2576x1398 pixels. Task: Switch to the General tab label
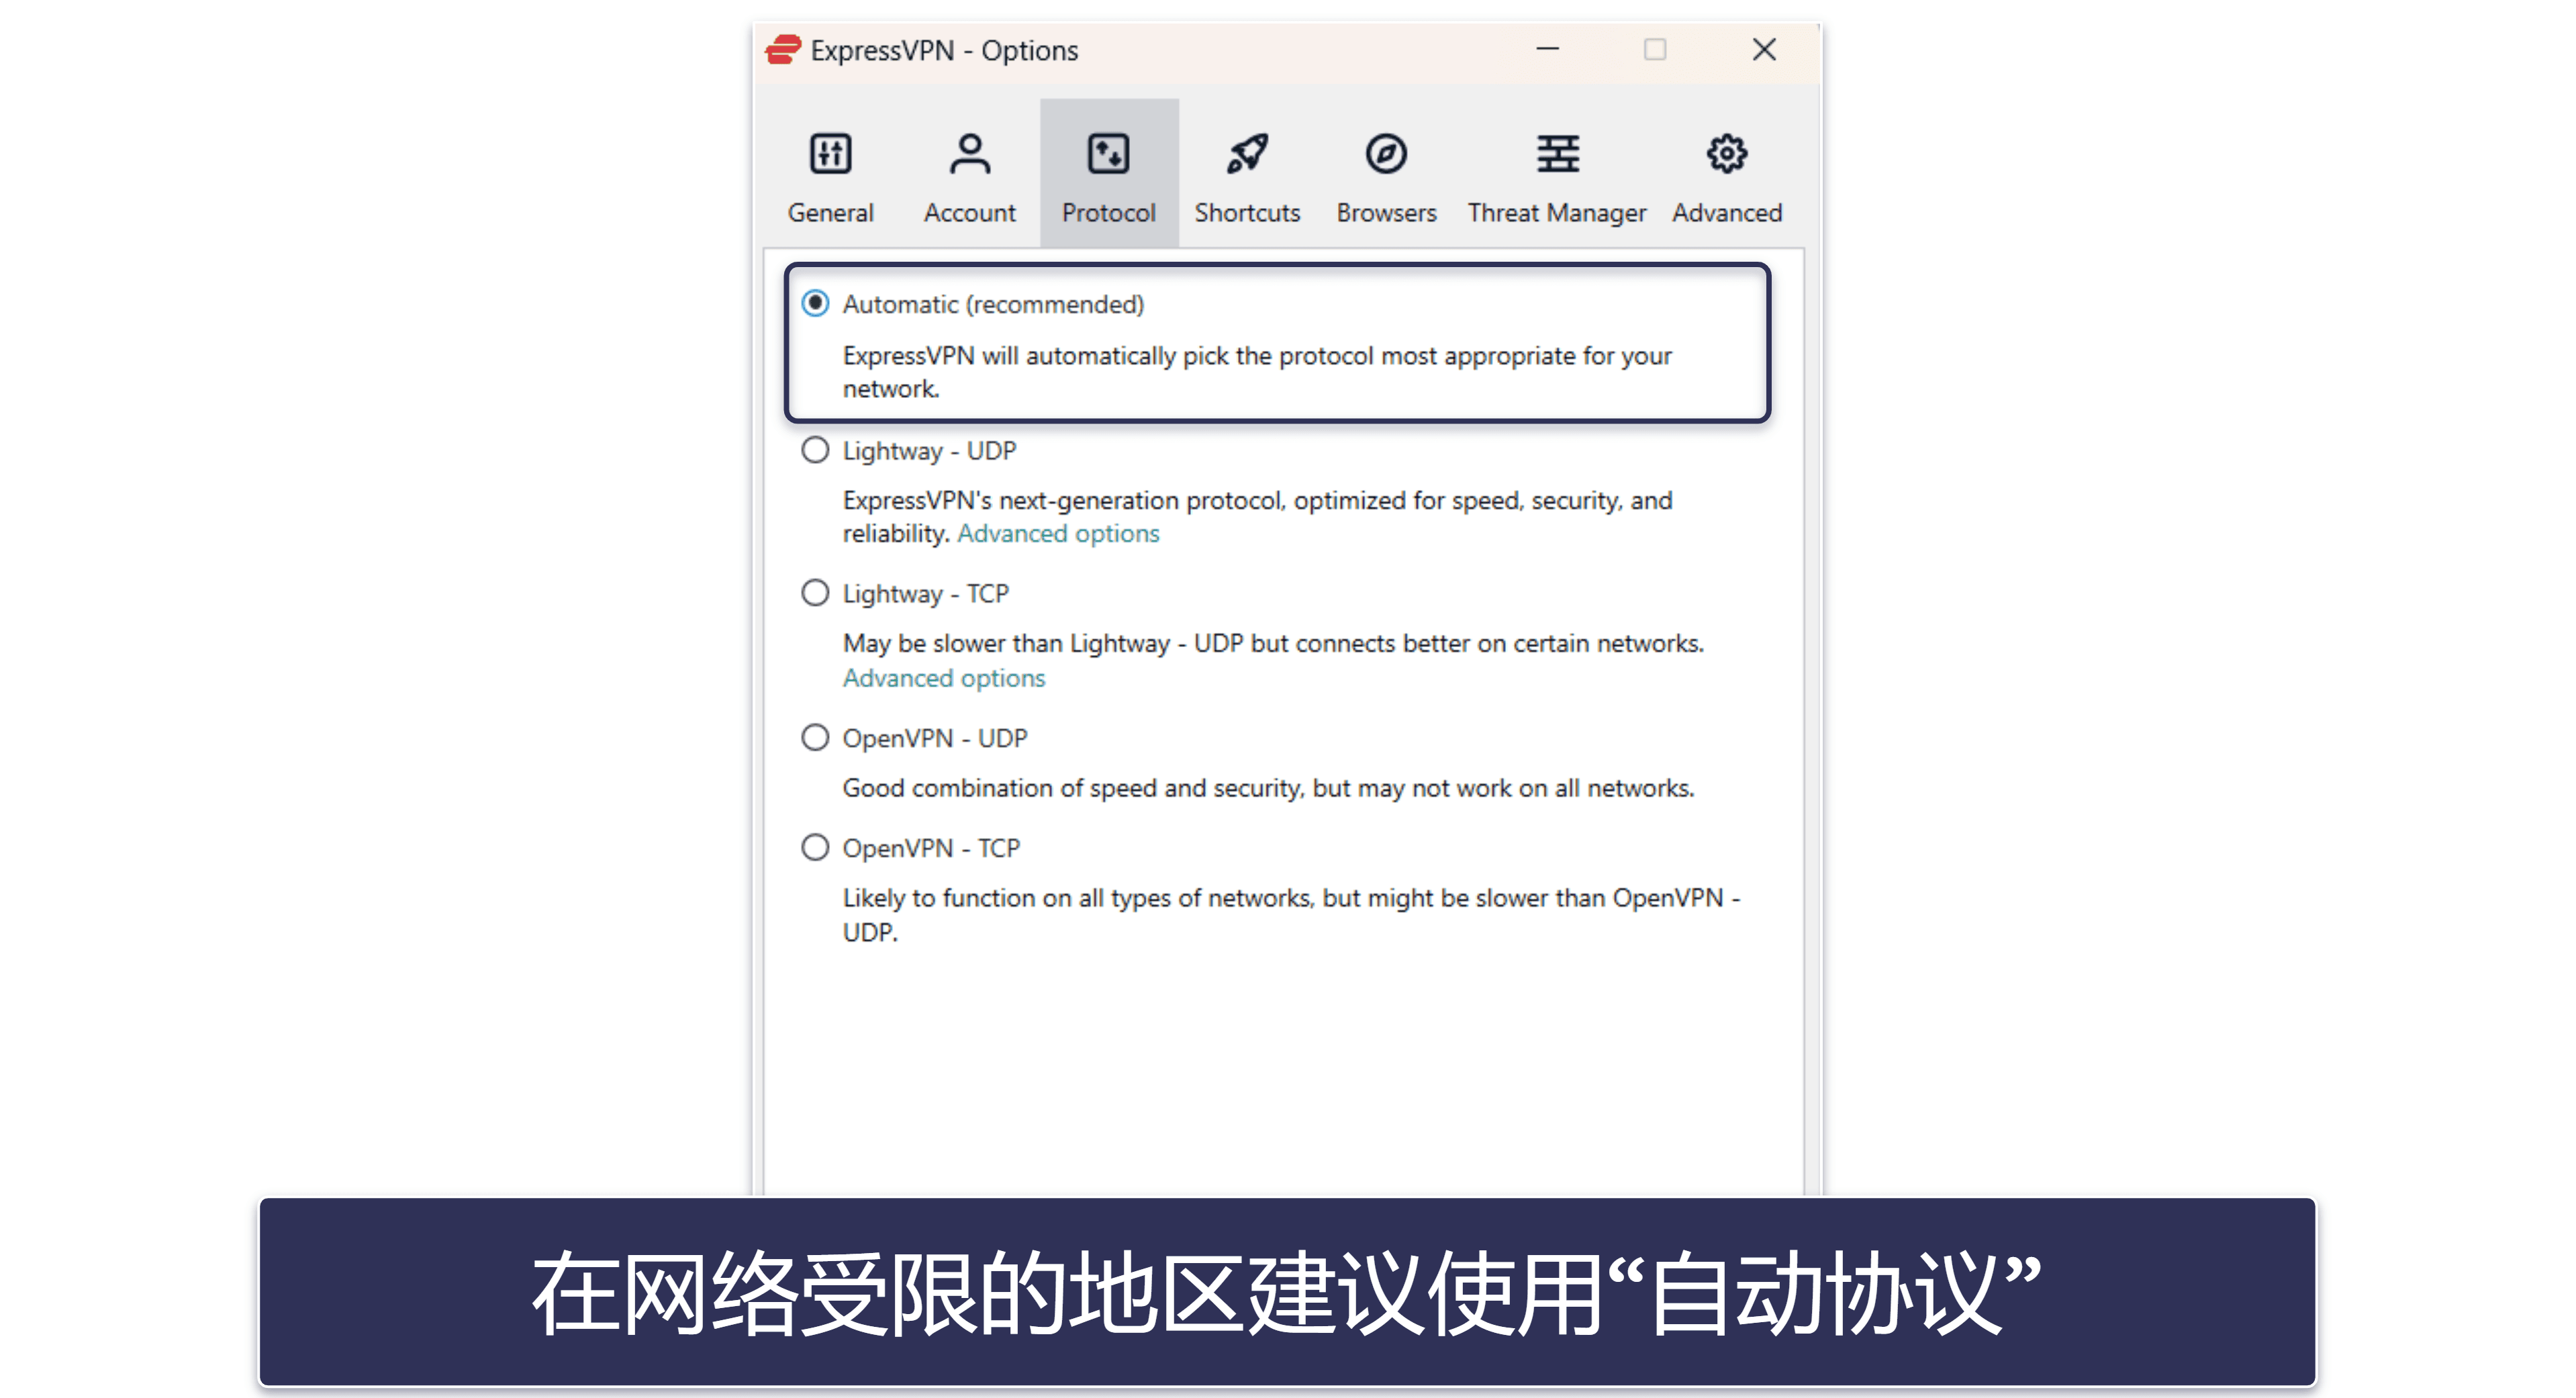click(x=830, y=213)
